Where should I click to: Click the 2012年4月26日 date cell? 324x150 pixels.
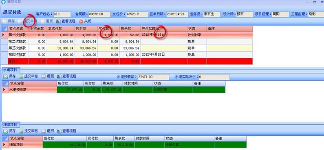pos(164,54)
